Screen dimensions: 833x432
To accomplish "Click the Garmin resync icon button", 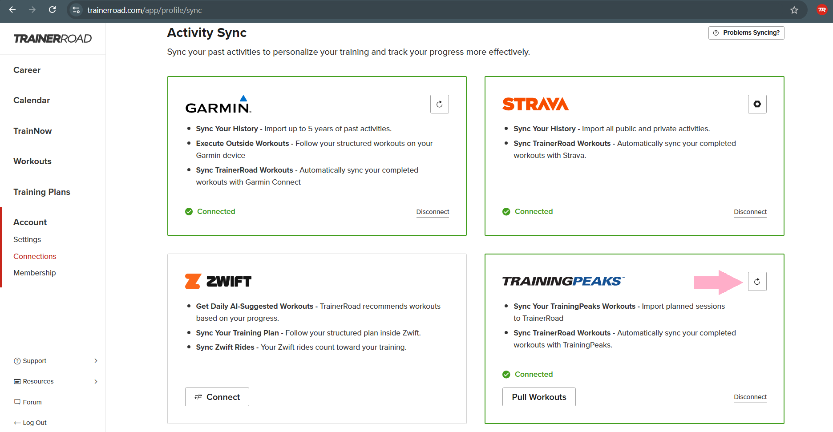I will click(439, 104).
